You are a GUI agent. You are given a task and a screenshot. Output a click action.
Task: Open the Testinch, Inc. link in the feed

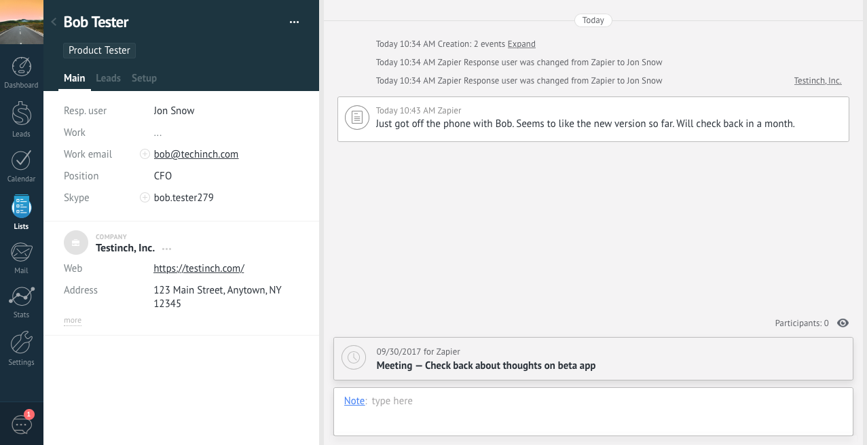point(817,81)
